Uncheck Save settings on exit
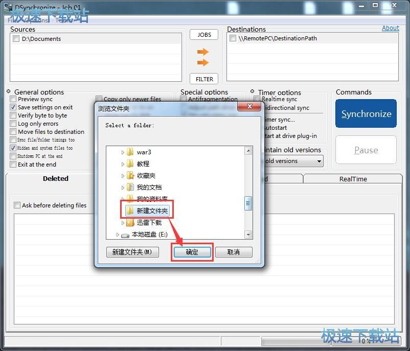 pyautogui.click(x=13, y=107)
